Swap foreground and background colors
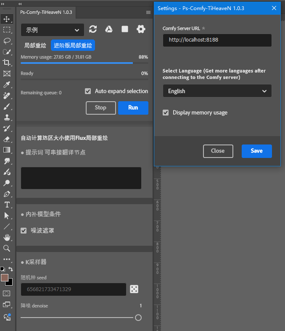Image resolution: width=285 pixels, height=331 pixels. (11, 269)
